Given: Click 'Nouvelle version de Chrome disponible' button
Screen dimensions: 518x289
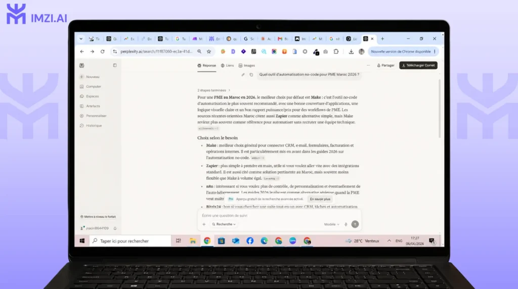Looking at the screenshot, I should point(403,52).
